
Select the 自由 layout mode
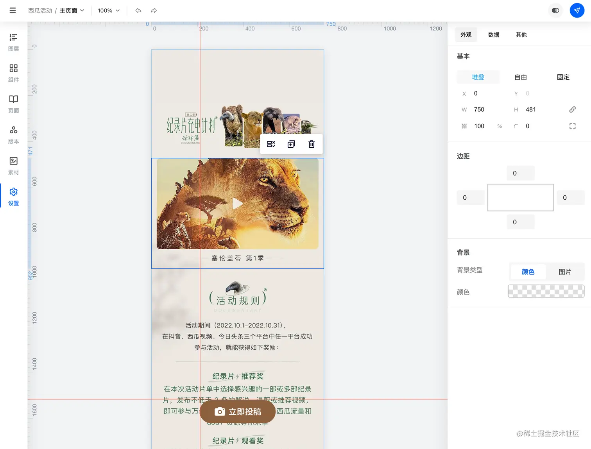(521, 77)
